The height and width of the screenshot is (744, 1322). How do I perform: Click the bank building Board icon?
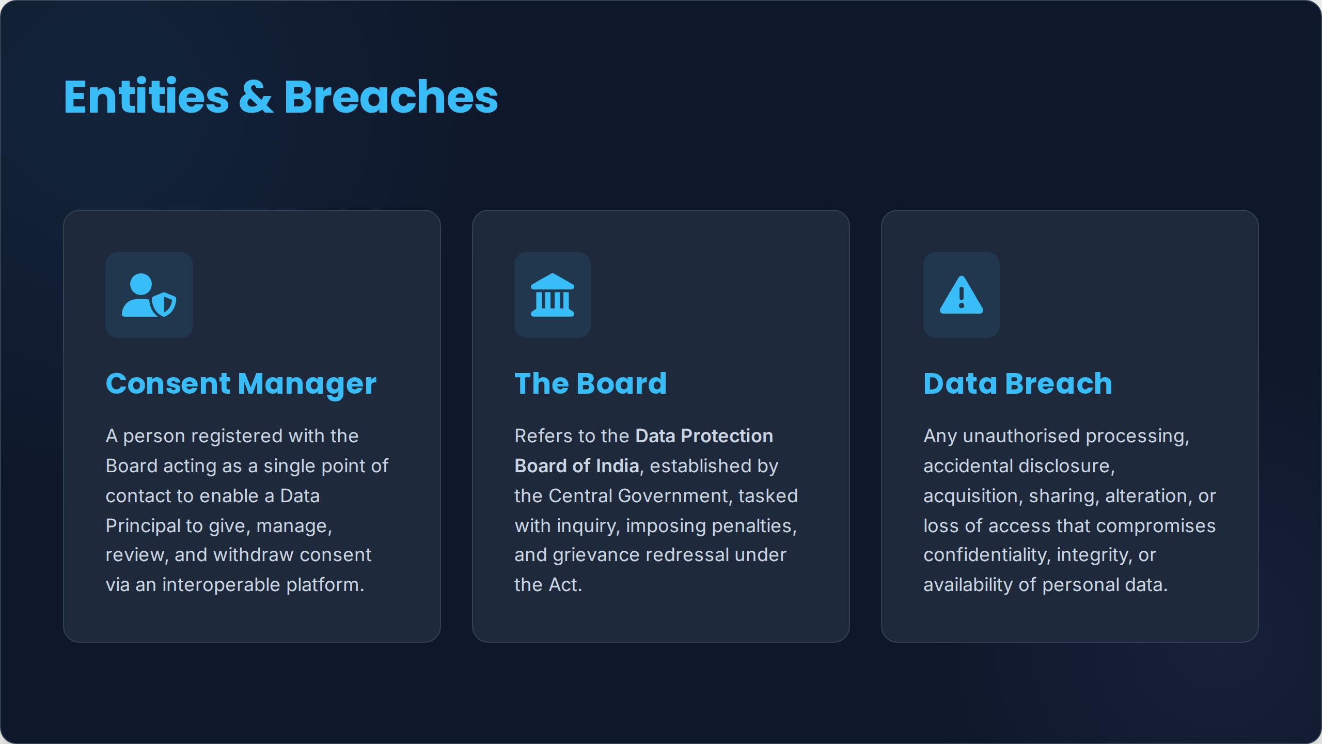(x=553, y=295)
